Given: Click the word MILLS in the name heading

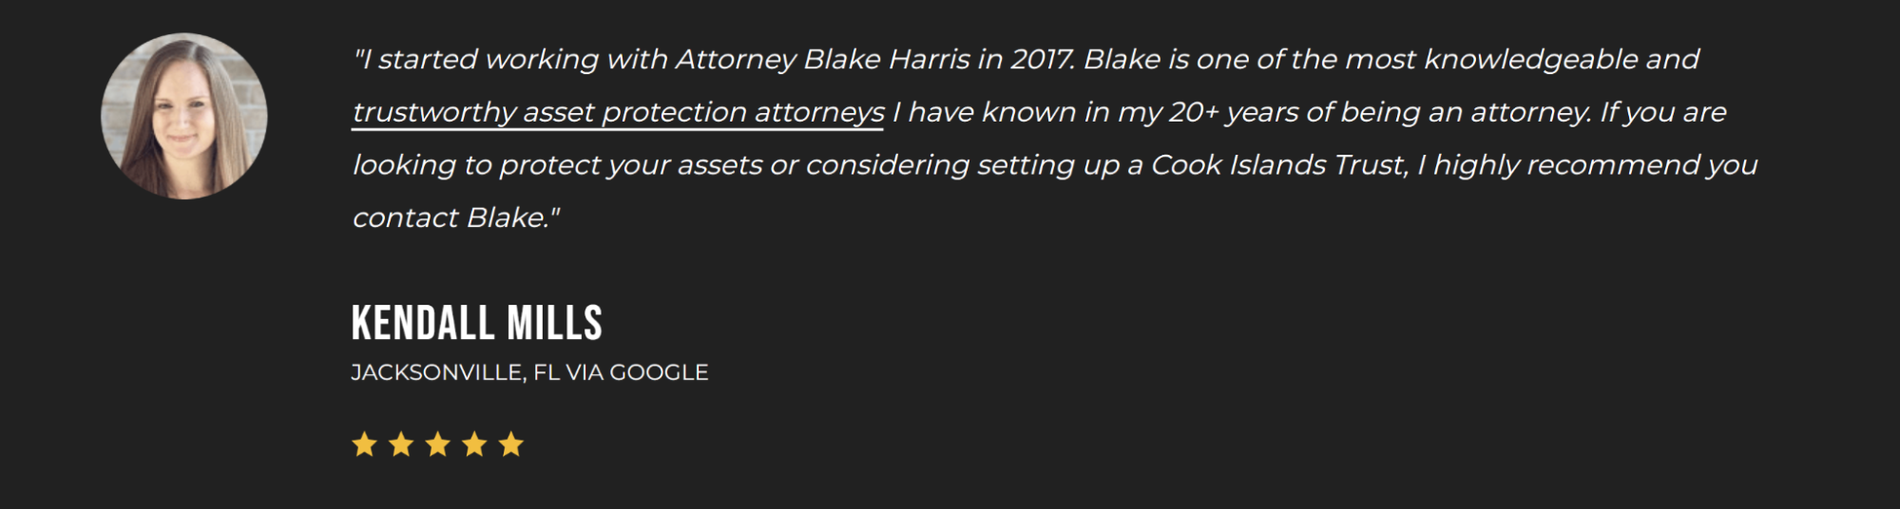Looking at the screenshot, I should pyautogui.click(x=554, y=323).
